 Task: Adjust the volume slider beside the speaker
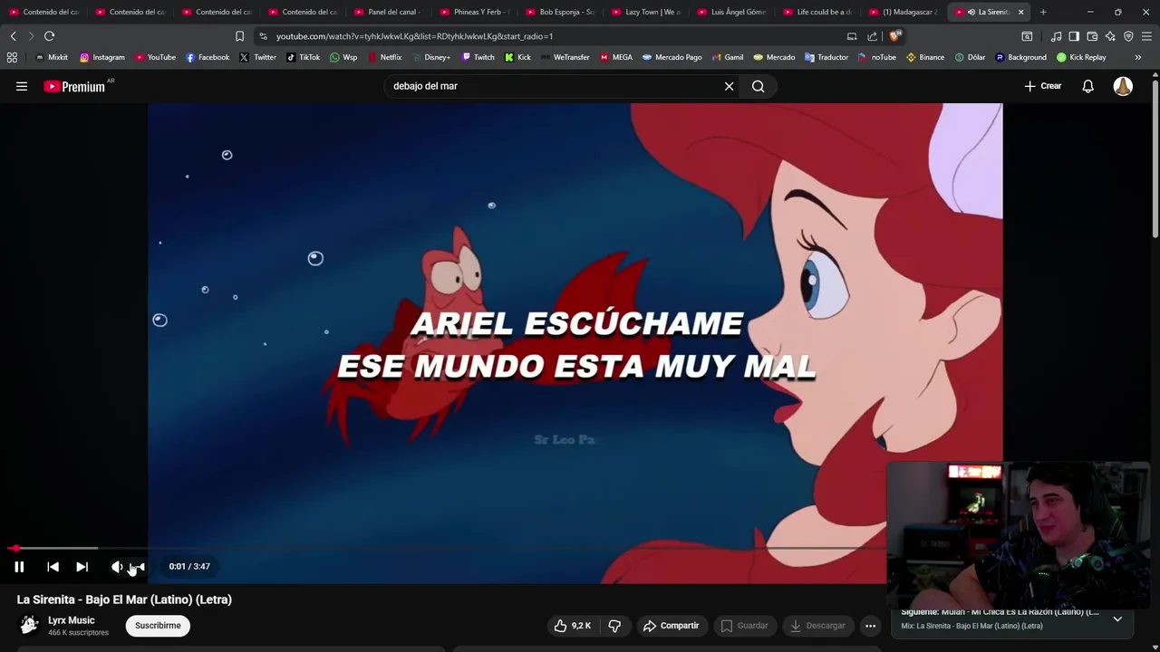(137, 567)
